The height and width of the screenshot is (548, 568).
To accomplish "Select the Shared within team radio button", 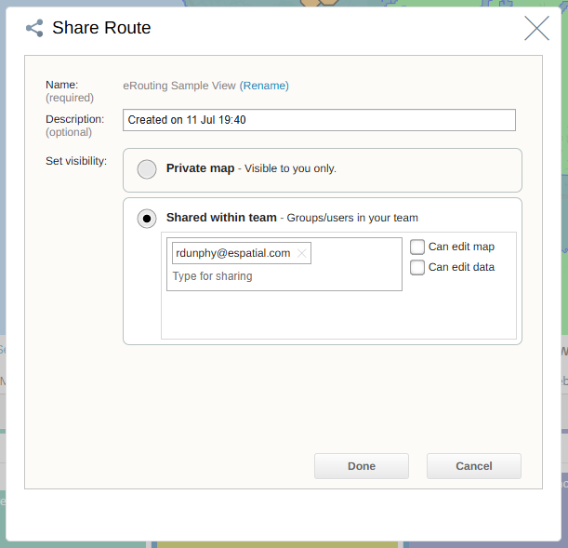I will [x=147, y=219].
